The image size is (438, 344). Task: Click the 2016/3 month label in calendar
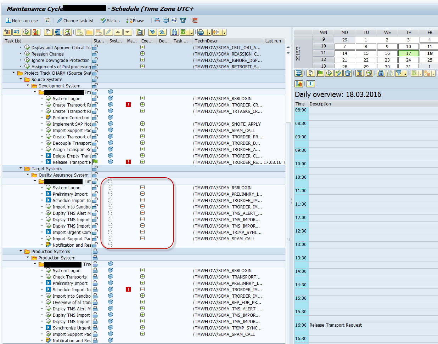click(x=298, y=53)
